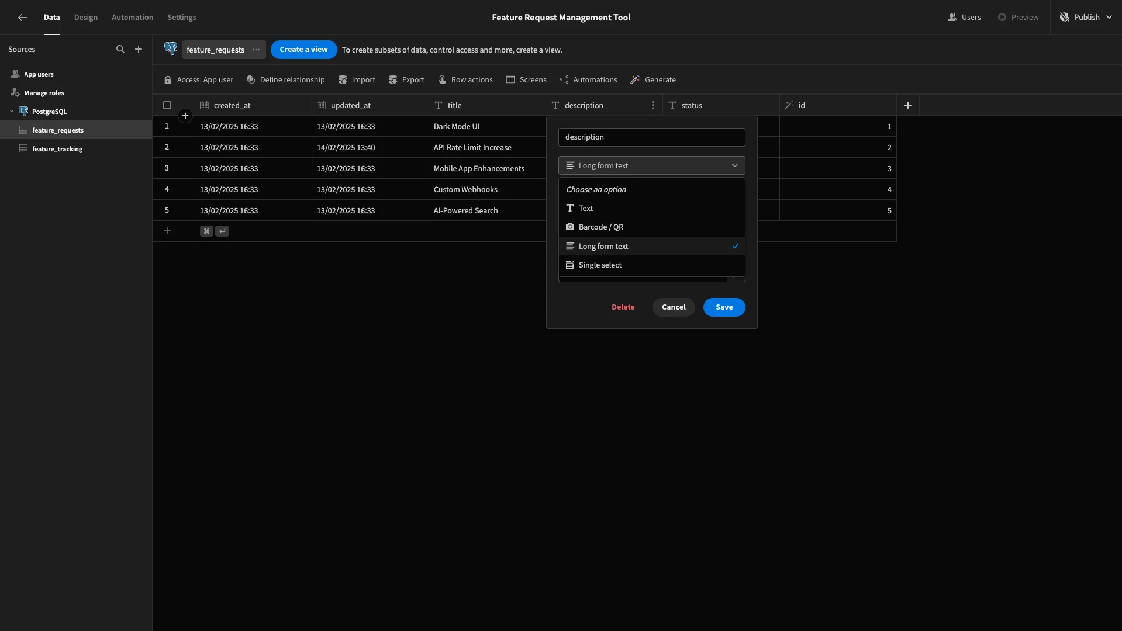1122x631 pixels.
Task: Click the Define relationship text button
Action: coord(292,80)
